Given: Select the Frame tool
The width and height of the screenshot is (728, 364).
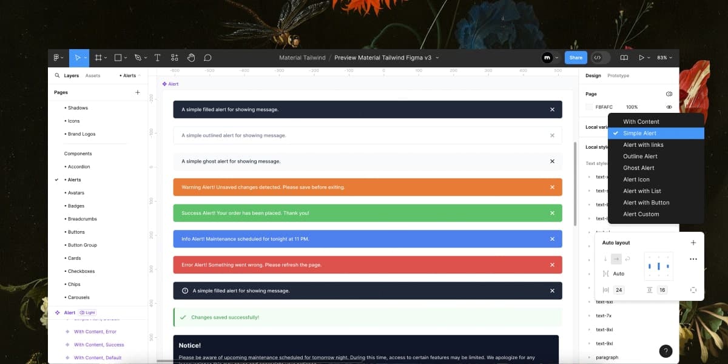Looking at the screenshot, I should (x=99, y=57).
